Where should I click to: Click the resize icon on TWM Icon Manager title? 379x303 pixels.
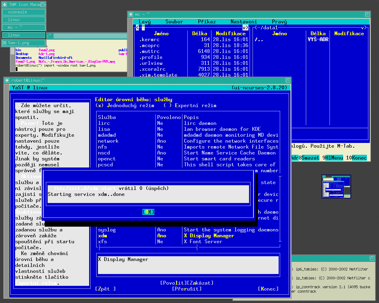(x=43, y=4)
